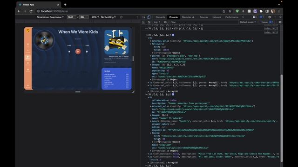Open device toolbar more options menu
Image resolution: width=298 pixels, height=167 pixels.
[x=137, y=17]
